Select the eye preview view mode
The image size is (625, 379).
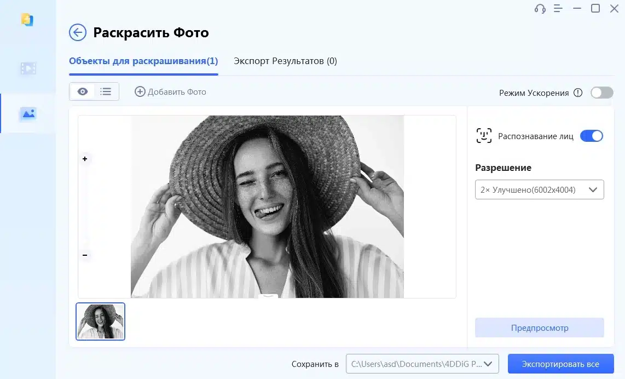click(x=82, y=91)
